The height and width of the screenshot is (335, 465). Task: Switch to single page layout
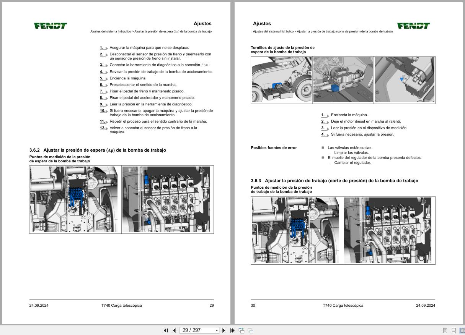pos(445,330)
